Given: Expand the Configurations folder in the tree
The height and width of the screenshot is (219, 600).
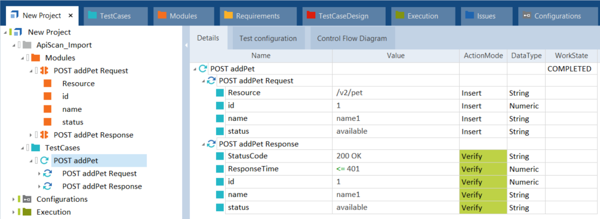Looking at the screenshot, I should coord(14,199).
